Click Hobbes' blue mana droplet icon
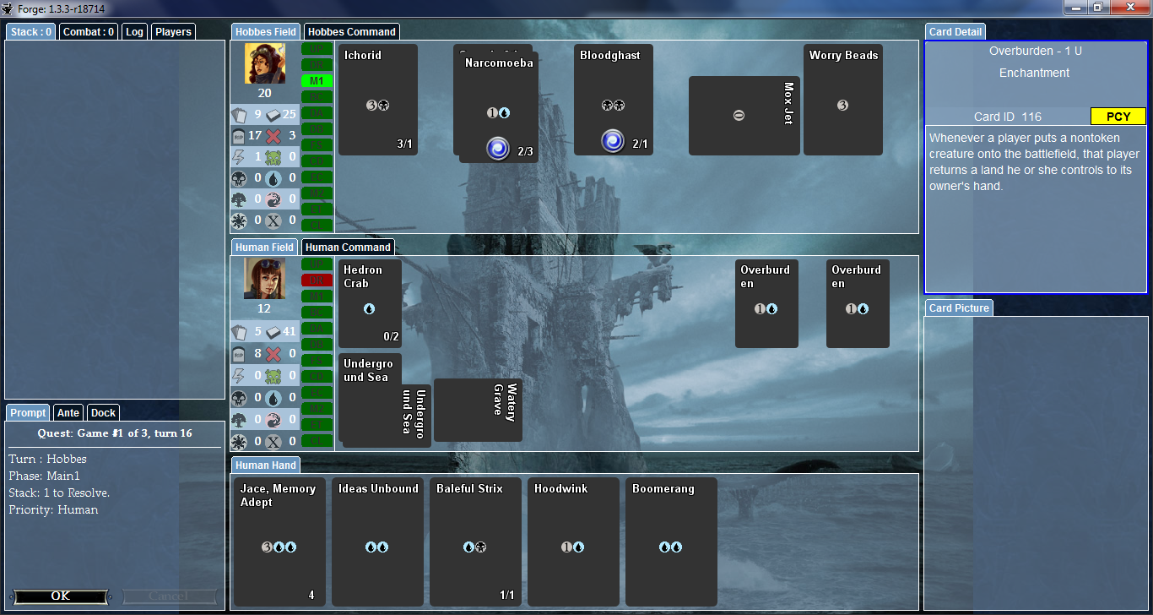This screenshot has width=1153, height=615. 273,177
